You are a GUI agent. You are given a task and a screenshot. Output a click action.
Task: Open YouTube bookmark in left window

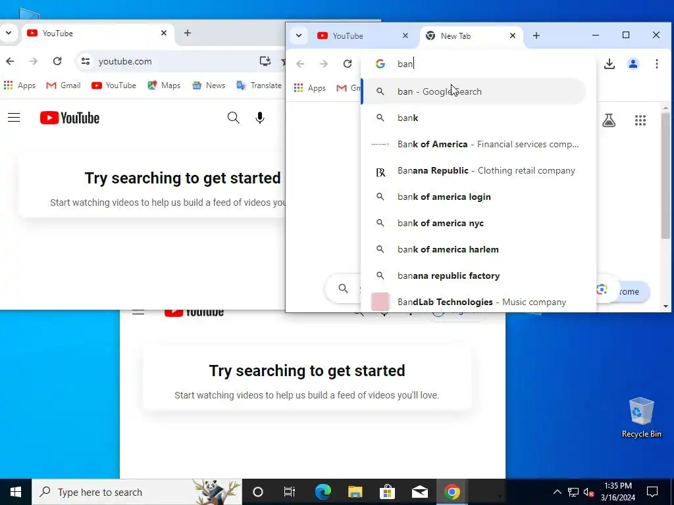point(113,85)
